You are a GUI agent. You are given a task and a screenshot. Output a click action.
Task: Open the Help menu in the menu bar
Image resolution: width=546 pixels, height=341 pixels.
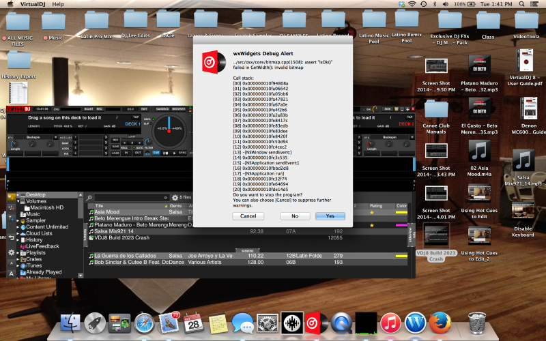coord(58,4)
